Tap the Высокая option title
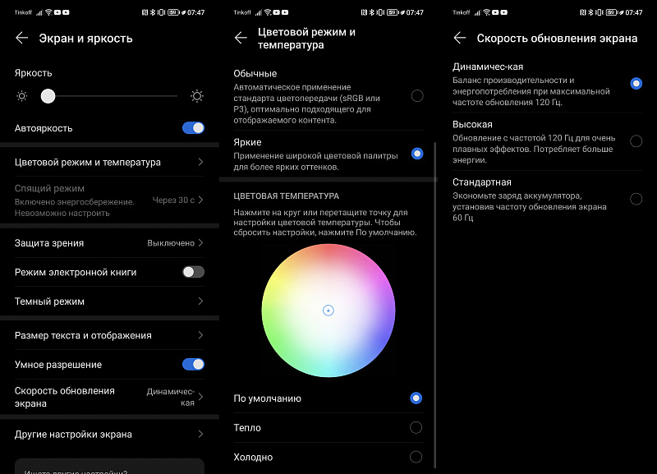Screen dimensions: 657x474 coord(473,125)
